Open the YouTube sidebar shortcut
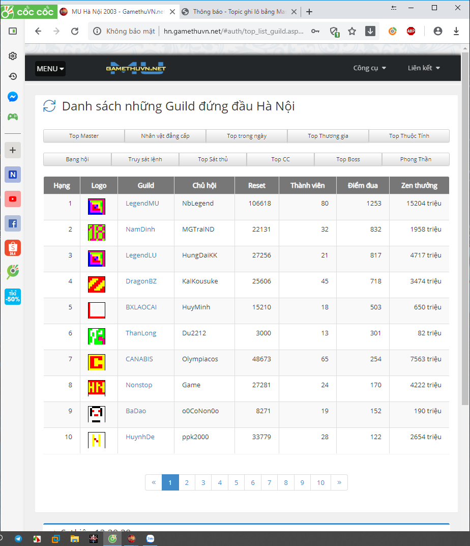 pyautogui.click(x=13, y=199)
